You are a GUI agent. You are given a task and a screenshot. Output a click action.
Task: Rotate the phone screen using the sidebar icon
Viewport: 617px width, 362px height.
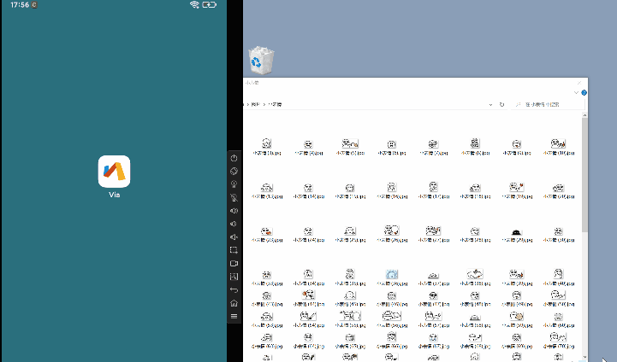234,172
